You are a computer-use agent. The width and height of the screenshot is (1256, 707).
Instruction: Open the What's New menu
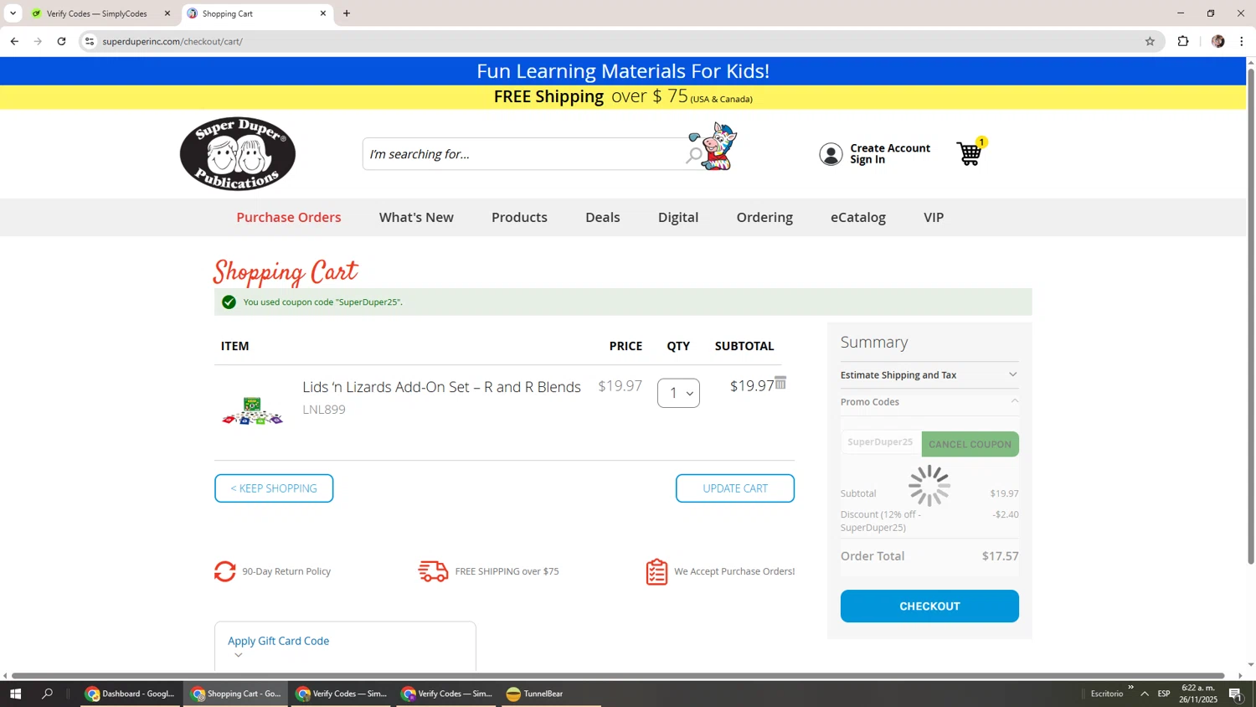click(416, 218)
